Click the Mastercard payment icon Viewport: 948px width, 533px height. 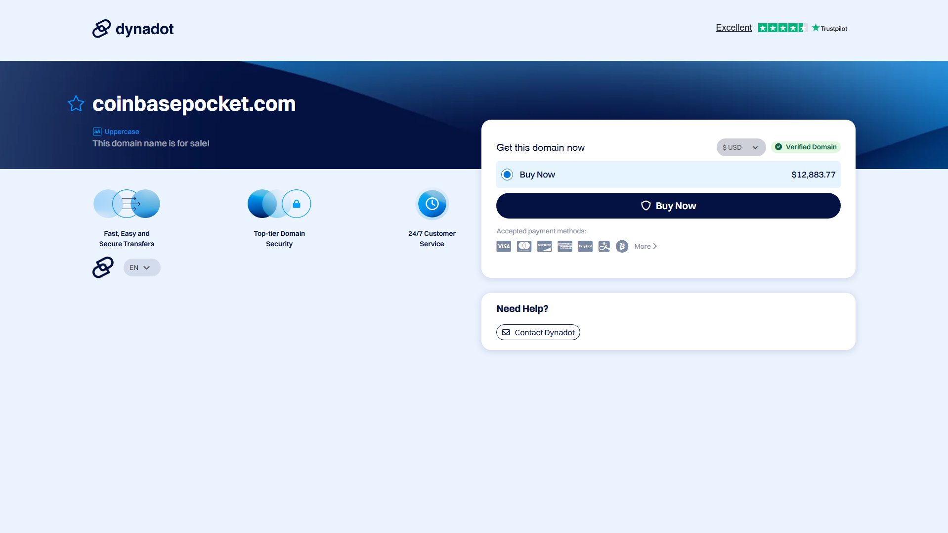tap(524, 246)
